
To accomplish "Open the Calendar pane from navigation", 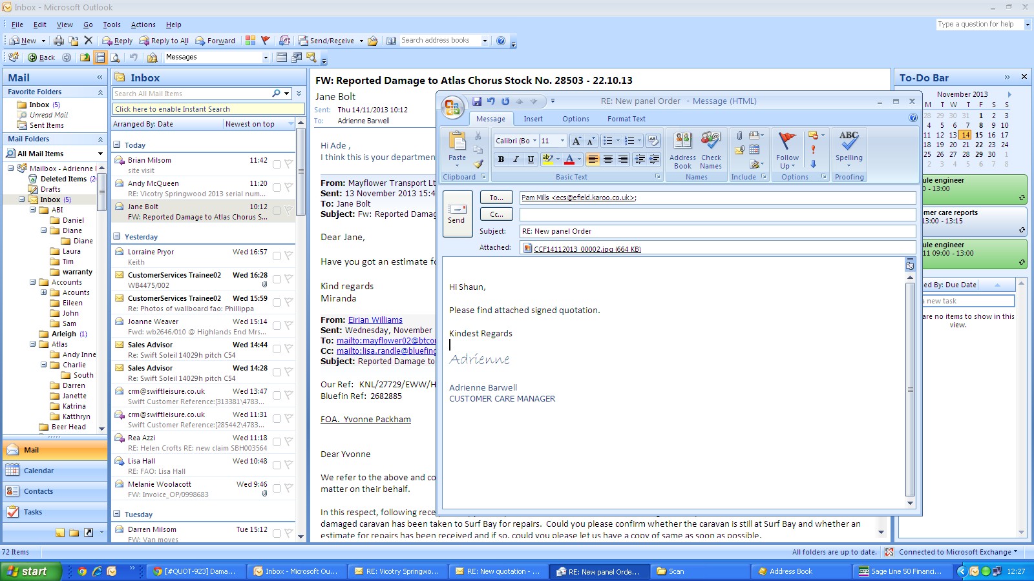I will 55,471.
